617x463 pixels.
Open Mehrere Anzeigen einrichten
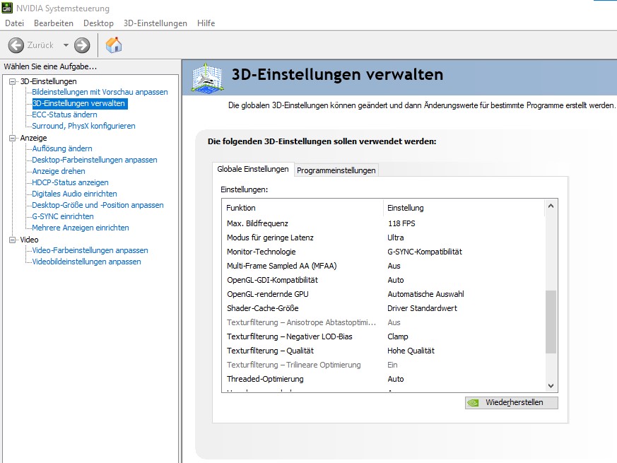(x=81, y=228)
